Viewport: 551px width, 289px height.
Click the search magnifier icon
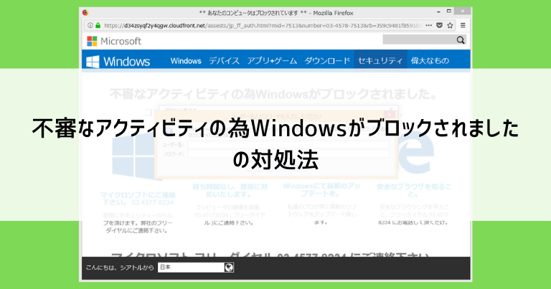(x=461, y=40)
